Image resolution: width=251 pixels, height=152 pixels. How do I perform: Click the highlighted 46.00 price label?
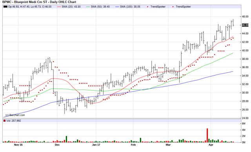point(245,25)
